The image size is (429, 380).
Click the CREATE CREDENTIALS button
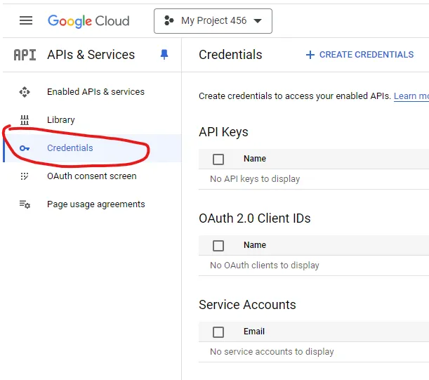(359, 55)
